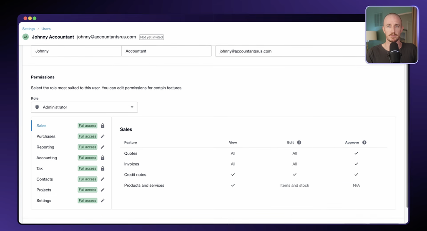This screenshot has height=231, width=427.
Task: Click the View column header
Action: 233,143
